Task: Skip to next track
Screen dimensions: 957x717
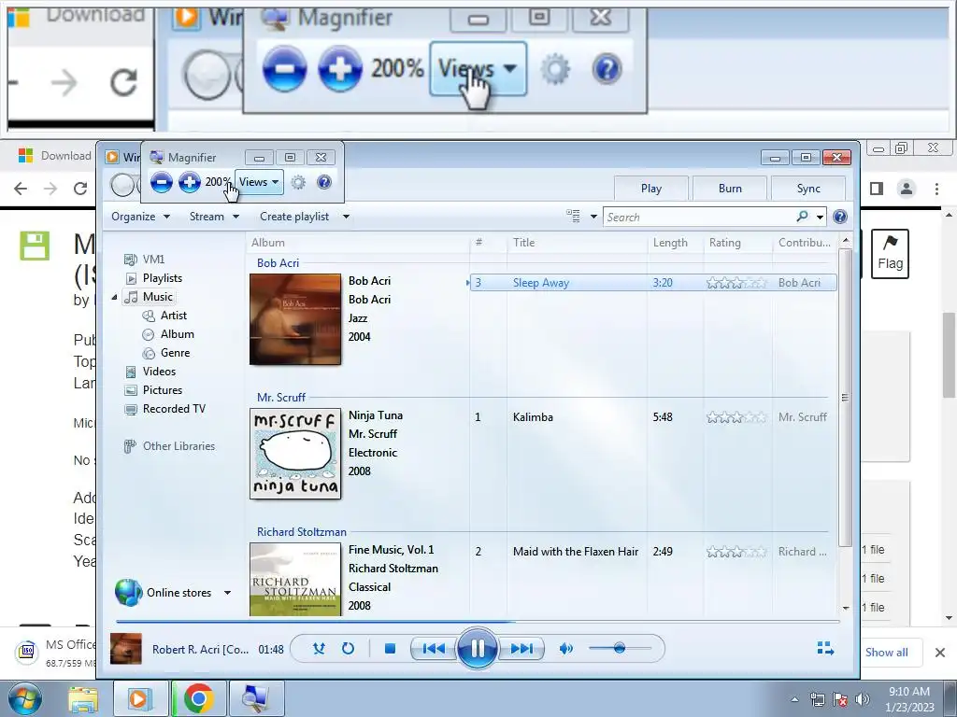Action: (x=521, y=649)
